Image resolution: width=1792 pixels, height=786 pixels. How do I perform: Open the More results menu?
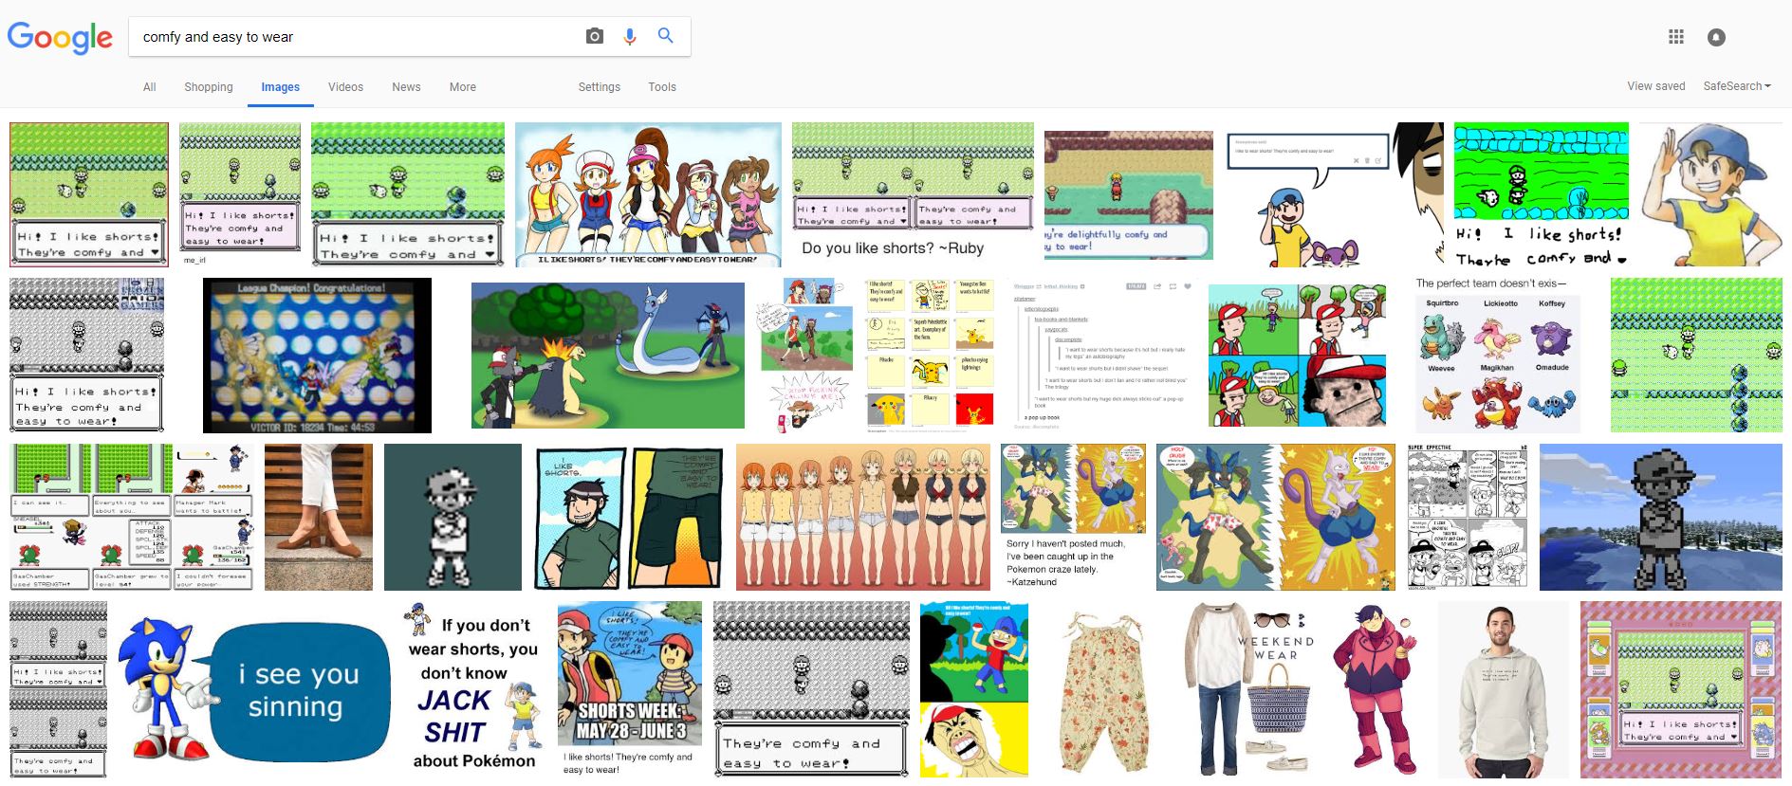pos(463,86)
